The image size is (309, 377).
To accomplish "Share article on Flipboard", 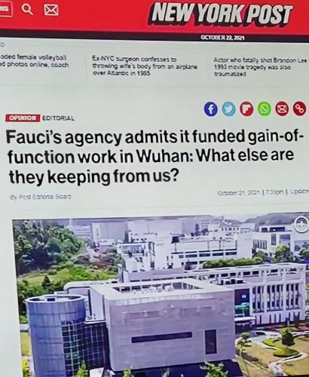I will pyautogui.click(x=246, y=109).
